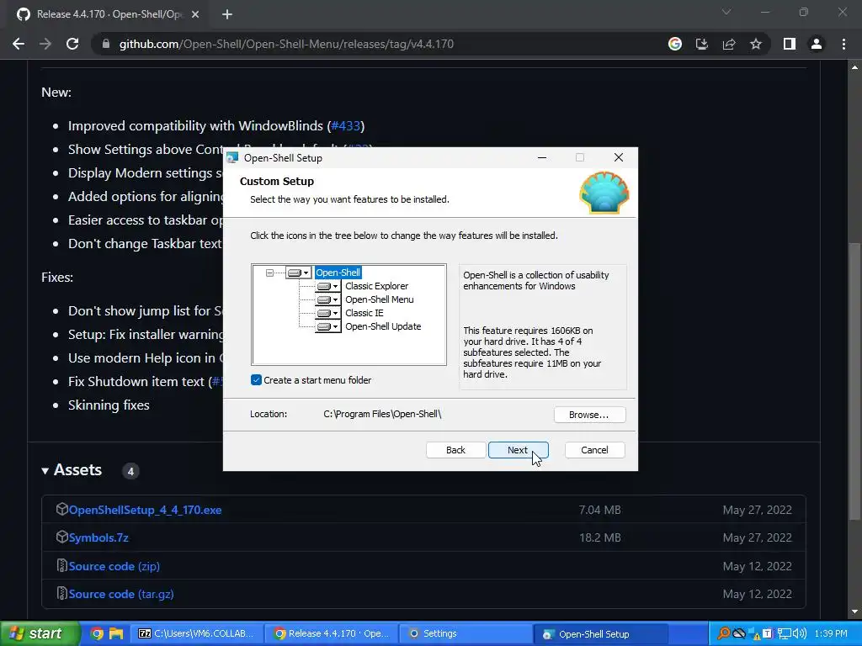The image size is (862, 646).
Task: Open the Classic IE feature install dropdown
Action: (x=328, y=313)
